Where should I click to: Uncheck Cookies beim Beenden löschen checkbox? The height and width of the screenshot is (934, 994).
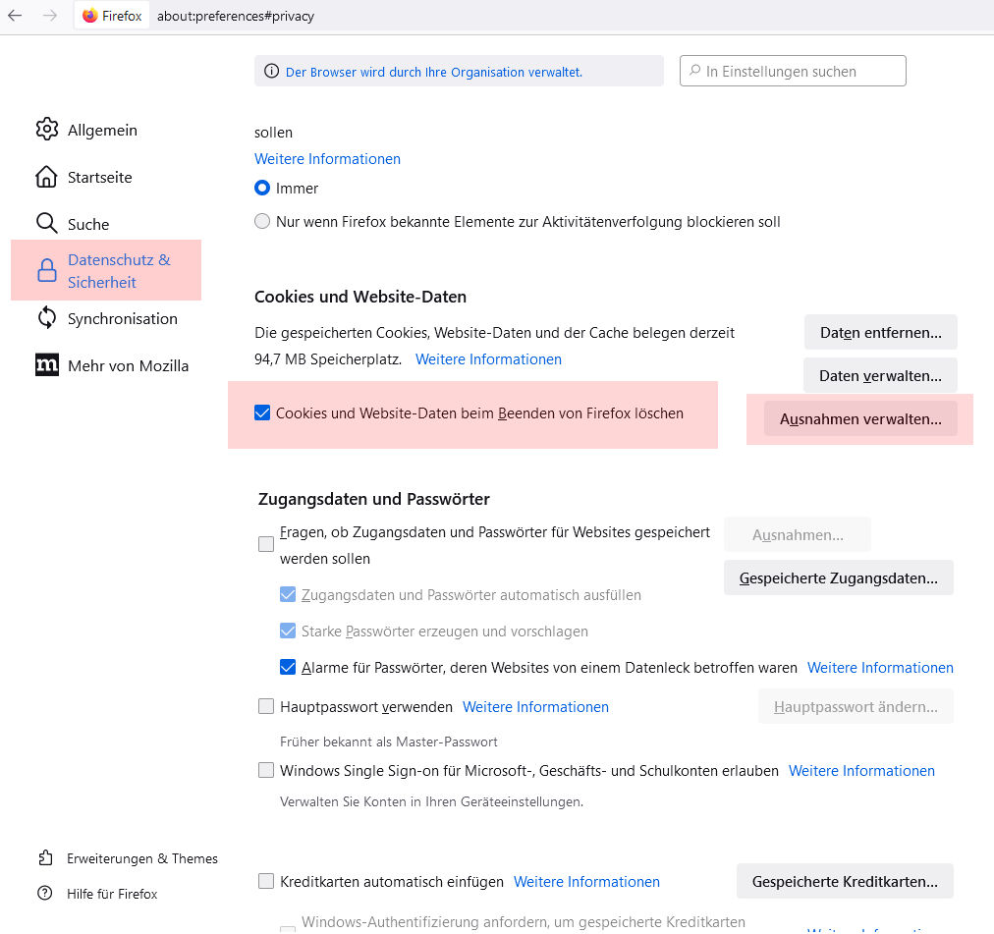(262, 413)
